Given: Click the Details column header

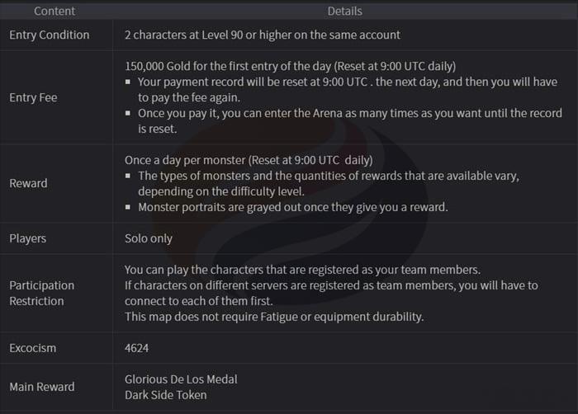Looking at the screenshot, I should pyautogui.click(x=343, y=12).
